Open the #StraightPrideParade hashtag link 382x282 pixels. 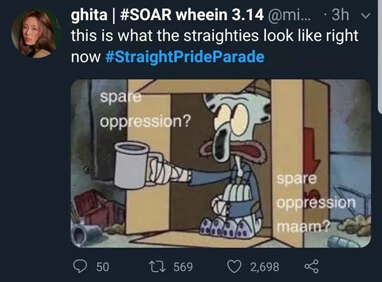(x=185, y=57)
